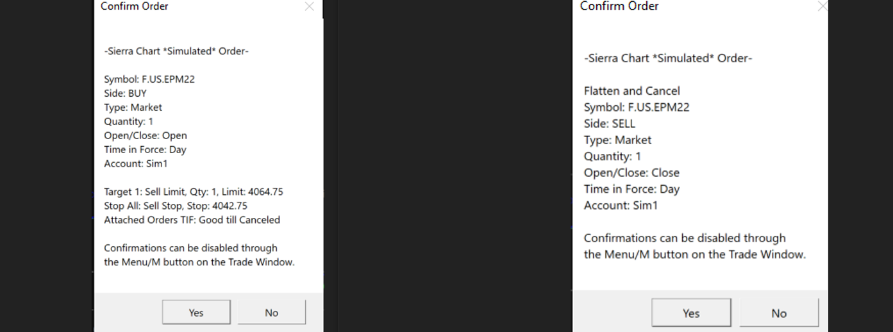
Task: Click Symbol F.US.EPM22 in the SELL dialog
Action: [x=637, y=108]
